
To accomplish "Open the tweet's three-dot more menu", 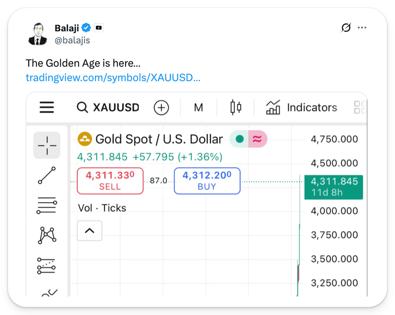I will coord(362,28).
